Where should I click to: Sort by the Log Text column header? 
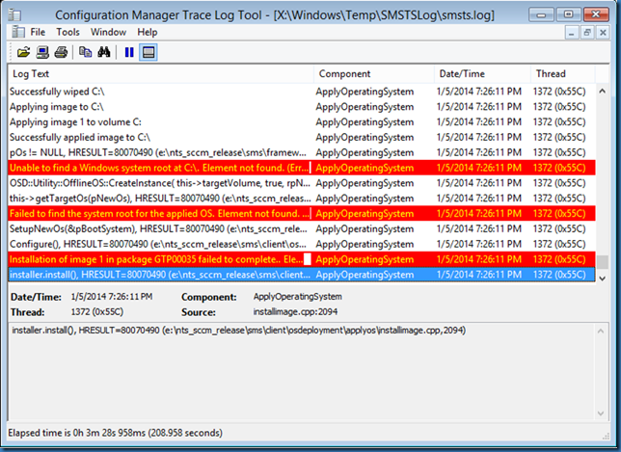pos(160,74)
